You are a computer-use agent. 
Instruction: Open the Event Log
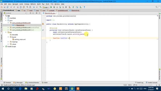coord(139,83)
